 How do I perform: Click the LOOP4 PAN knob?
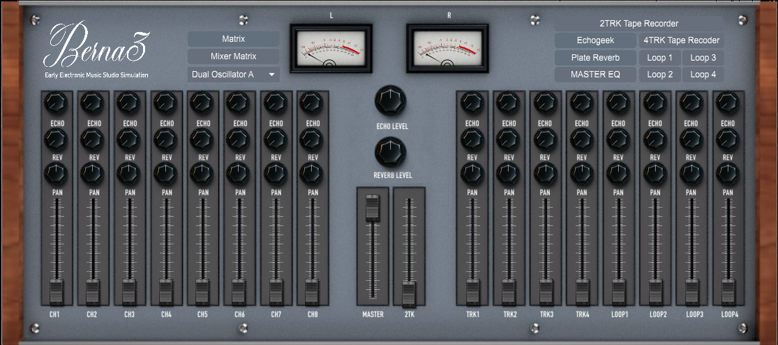tap(728, 174)
